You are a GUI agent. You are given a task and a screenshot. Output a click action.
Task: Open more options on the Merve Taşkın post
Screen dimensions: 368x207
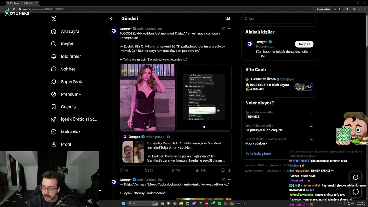229,180
